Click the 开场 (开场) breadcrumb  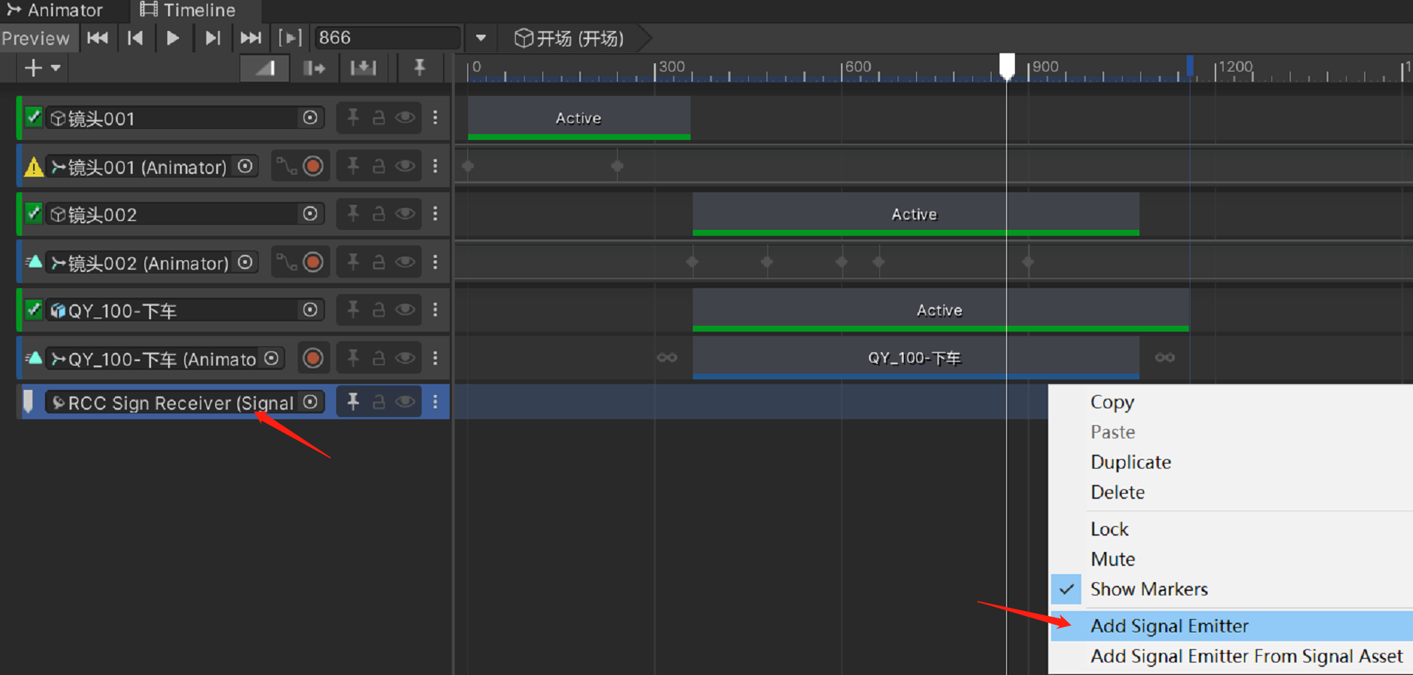[x=568, y=38]
